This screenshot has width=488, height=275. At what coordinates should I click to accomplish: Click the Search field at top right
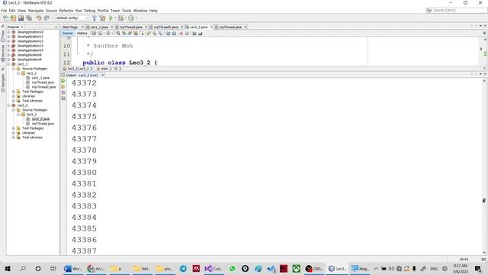coord(456,10)
